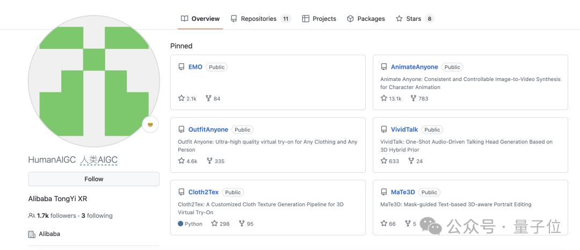
Task: Open the VividTalk repository link
Action: pyautogui.click(x=404, y=130)
